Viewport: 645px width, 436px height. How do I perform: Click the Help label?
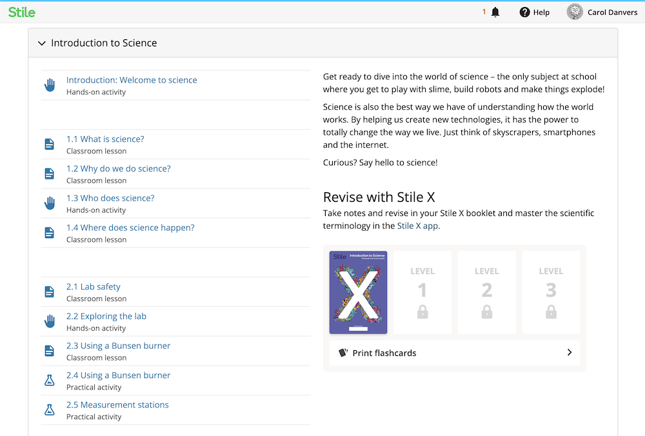541,12
